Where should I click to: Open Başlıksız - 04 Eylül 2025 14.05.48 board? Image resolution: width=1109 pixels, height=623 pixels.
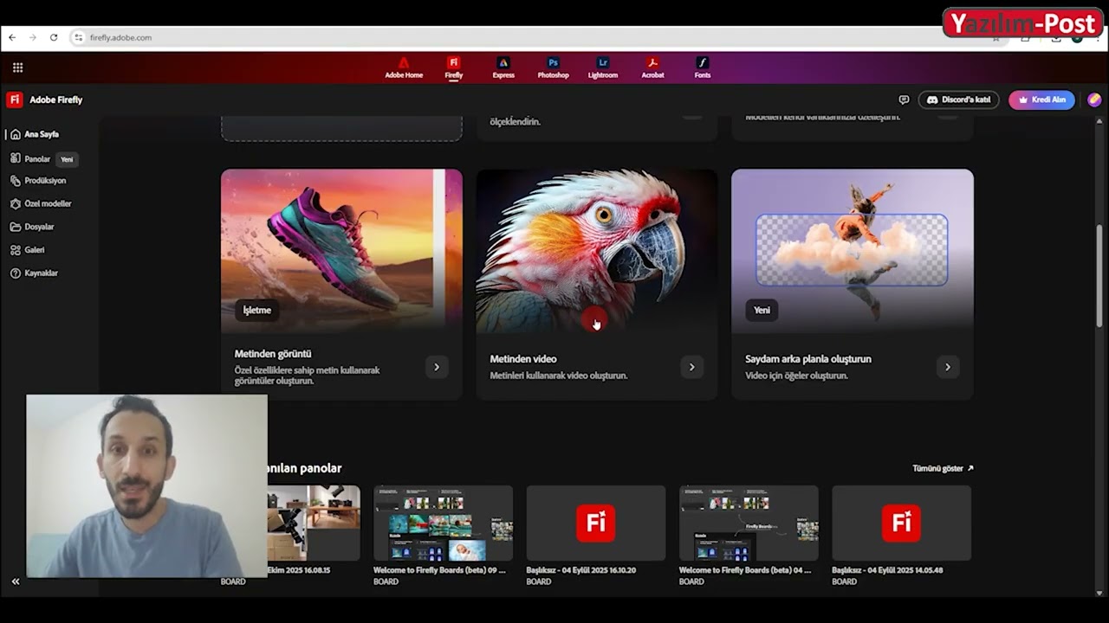tap(901, 523)
